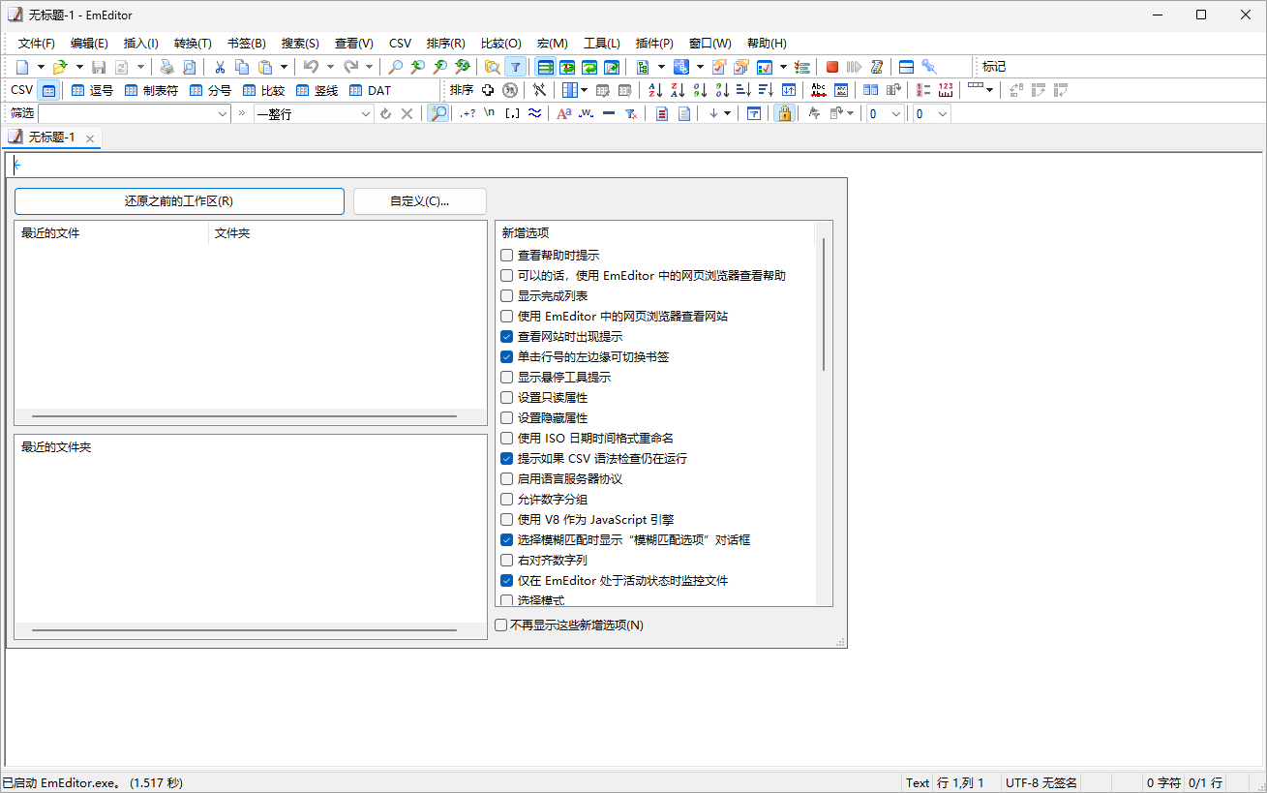Click the 123 ruler icon
Image resolution: width=1267 pixels, height=793 pixels.
pos(946,90)
